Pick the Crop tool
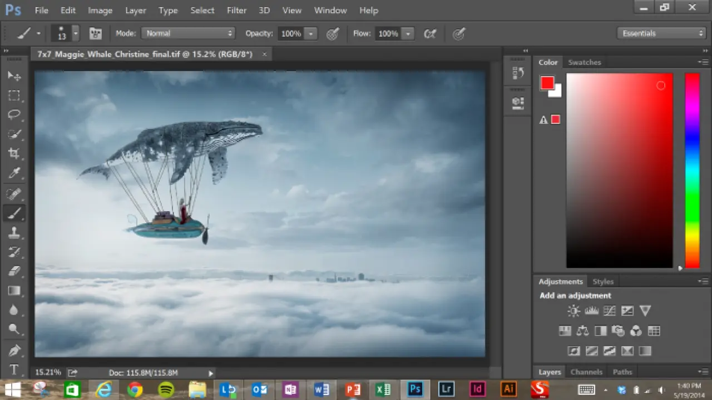The height and width of the screenshot is (400, 712). tap(14, 154)
